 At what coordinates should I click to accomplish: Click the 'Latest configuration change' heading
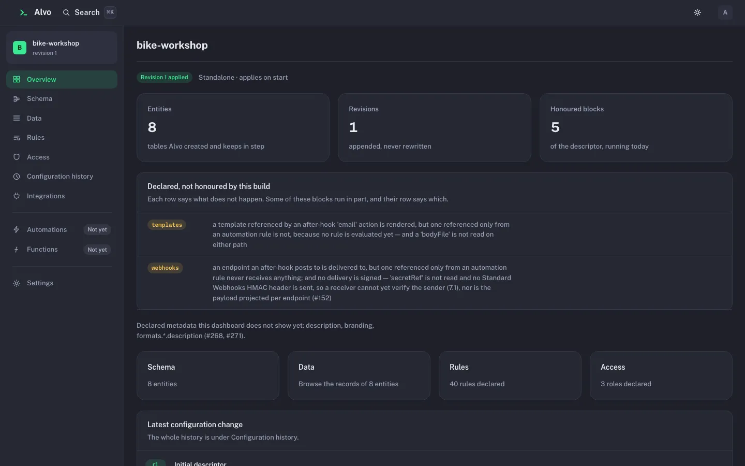click(195, 425)
